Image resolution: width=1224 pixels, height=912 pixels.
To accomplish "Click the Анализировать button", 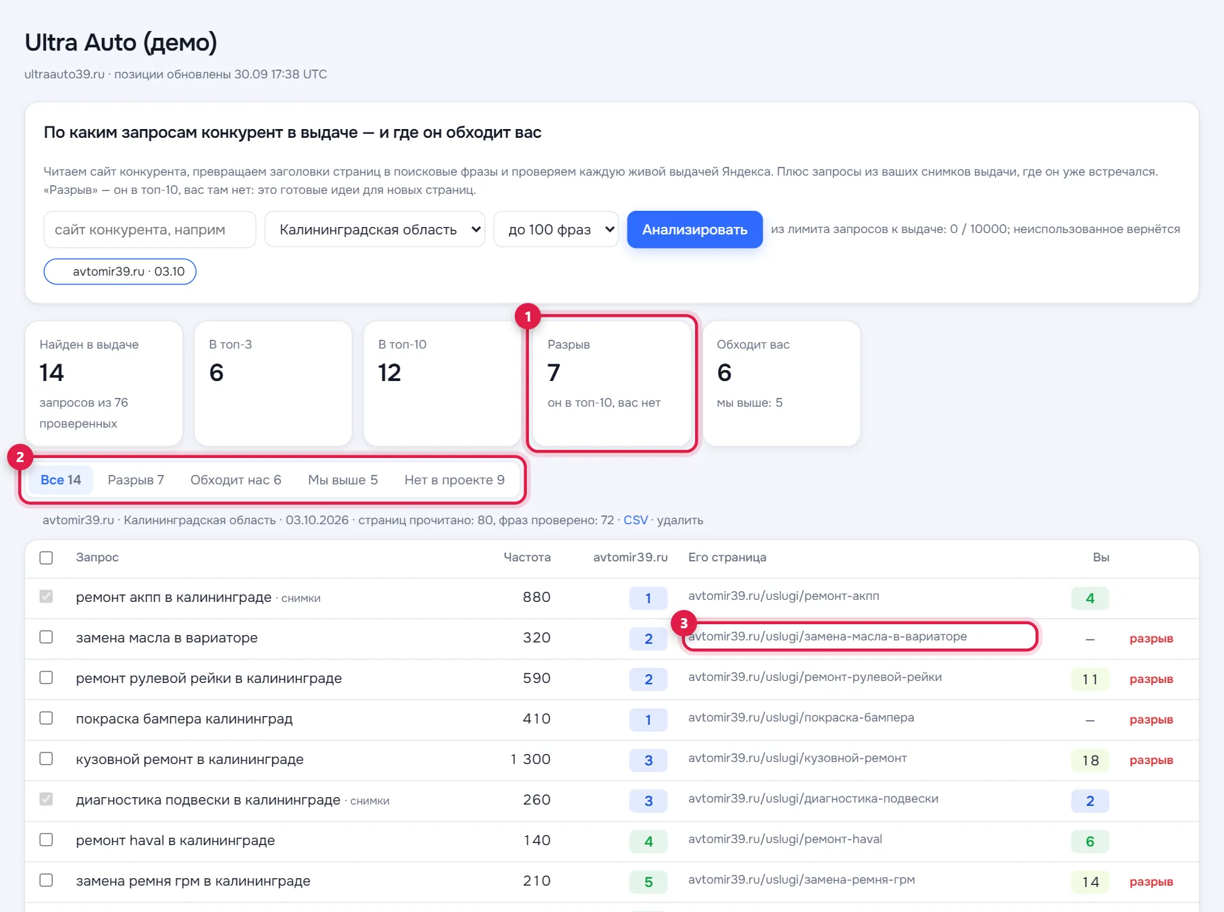I will click(694, 230).
